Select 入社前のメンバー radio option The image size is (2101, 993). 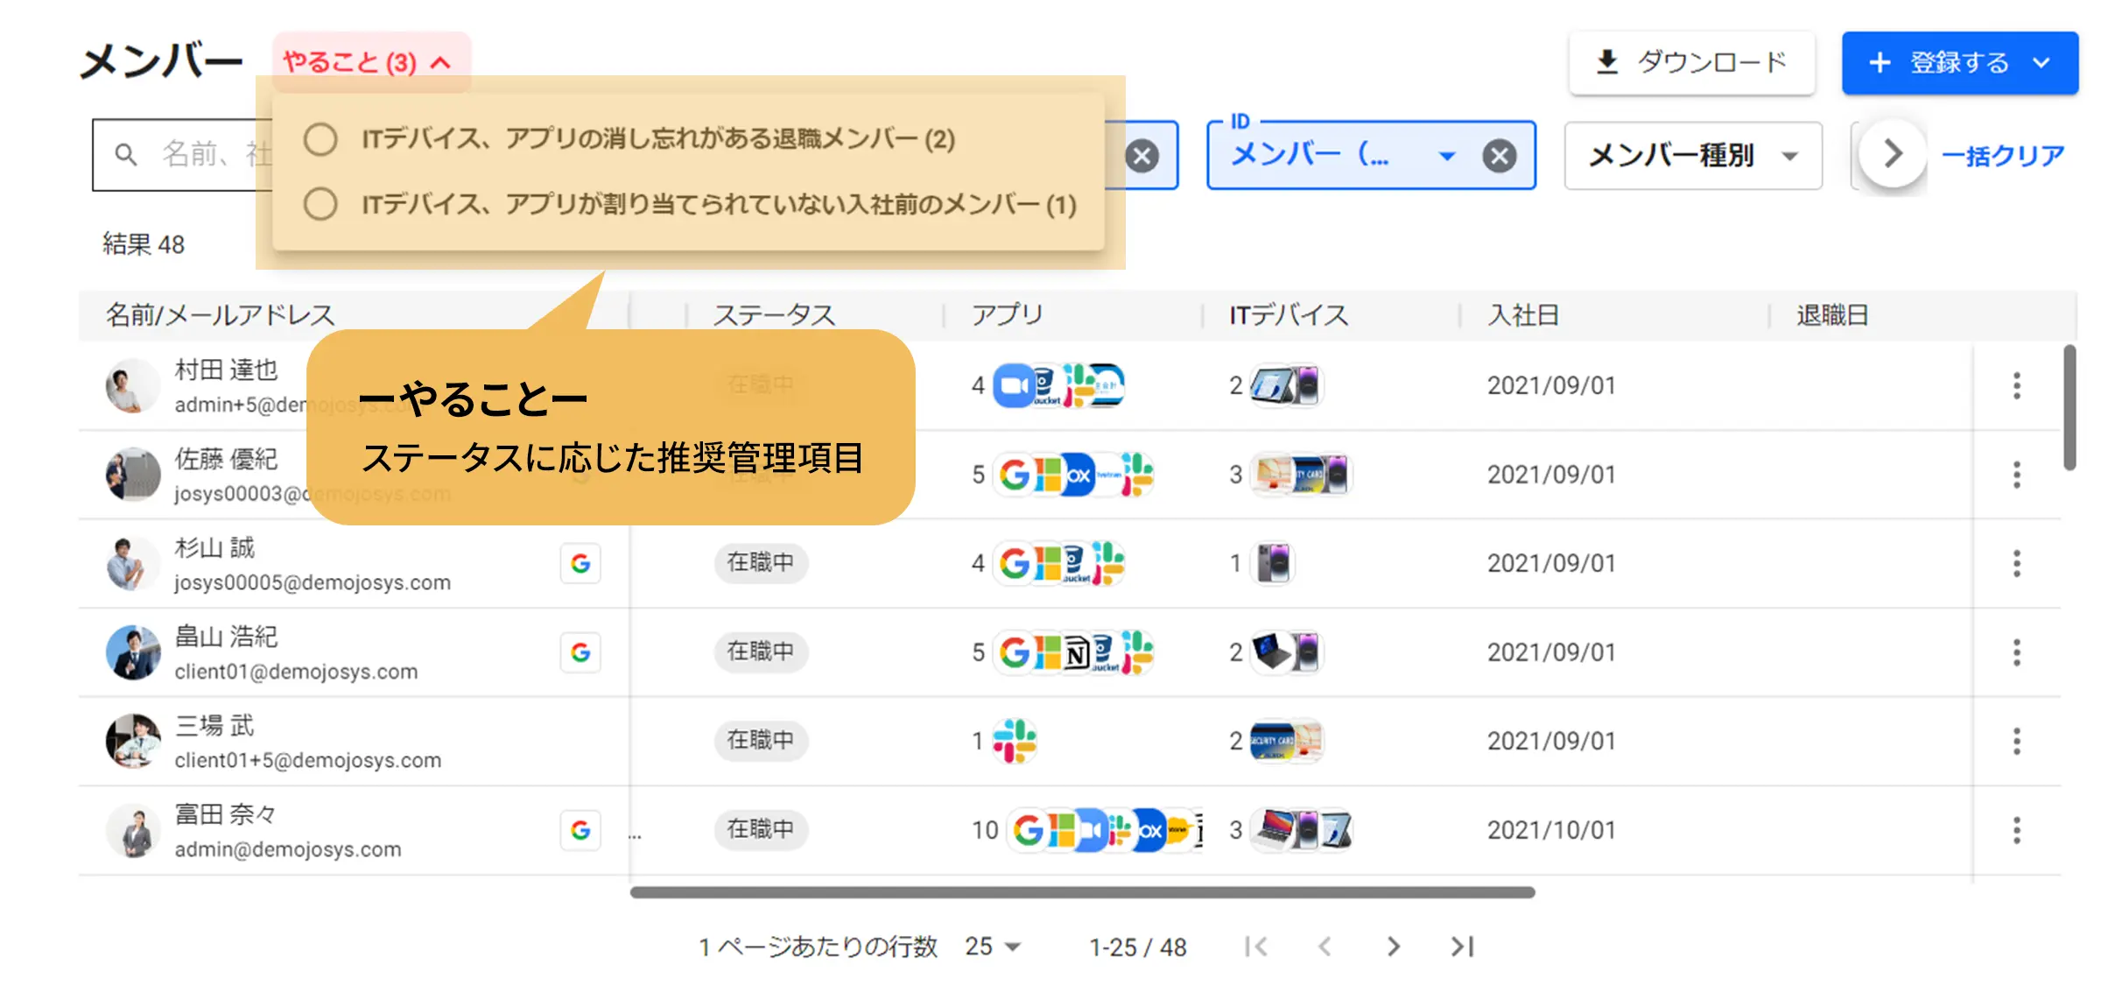point(320,204)
